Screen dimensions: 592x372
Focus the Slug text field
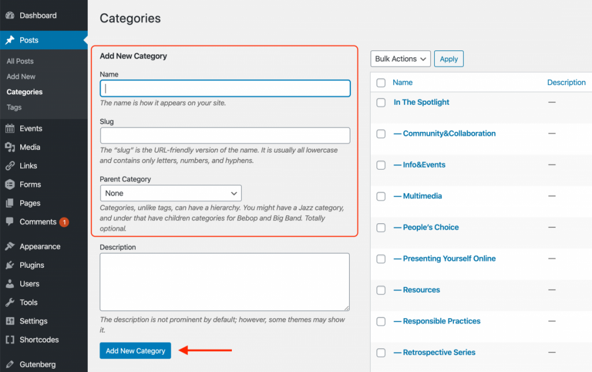point(225,135)
